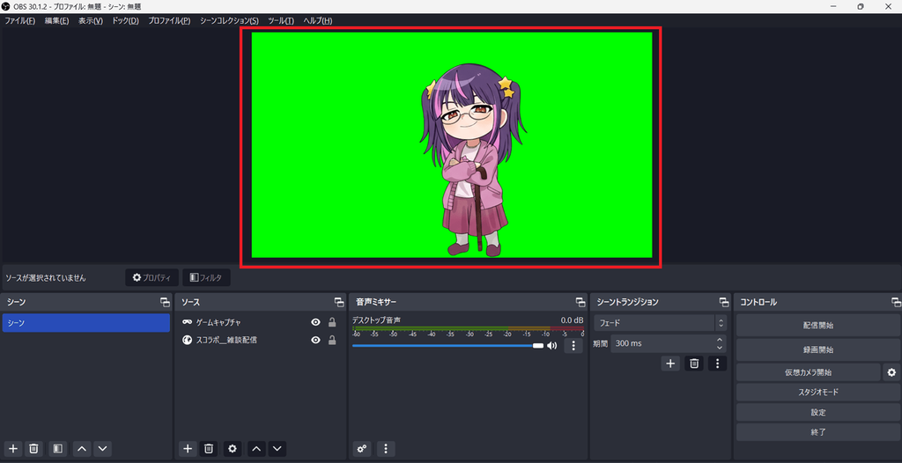This screenshot has width=902, height=463.
Task: Open scene filters icon in Scenes panel
Action: click(57, 449)
